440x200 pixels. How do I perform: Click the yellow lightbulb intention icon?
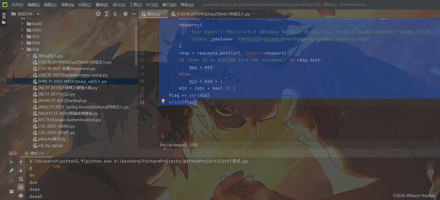(163, 101)
